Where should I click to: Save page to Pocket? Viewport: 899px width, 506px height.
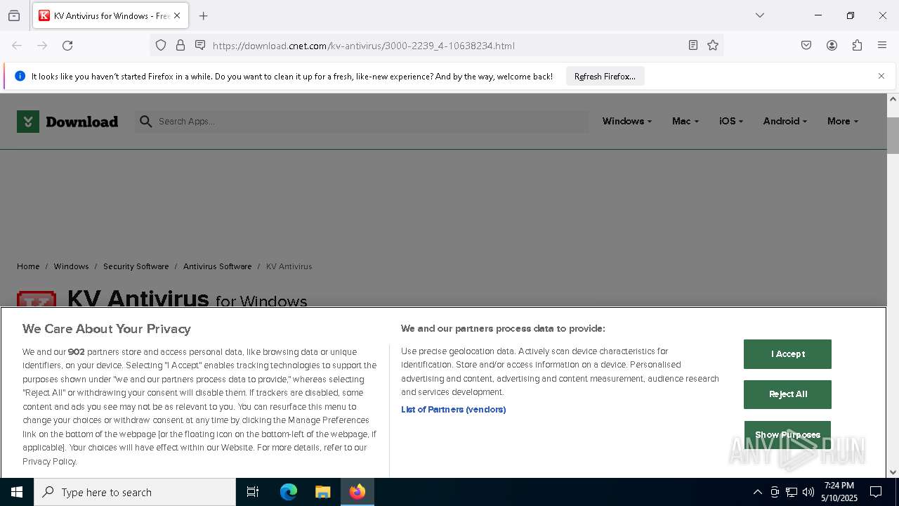(806, 46)
